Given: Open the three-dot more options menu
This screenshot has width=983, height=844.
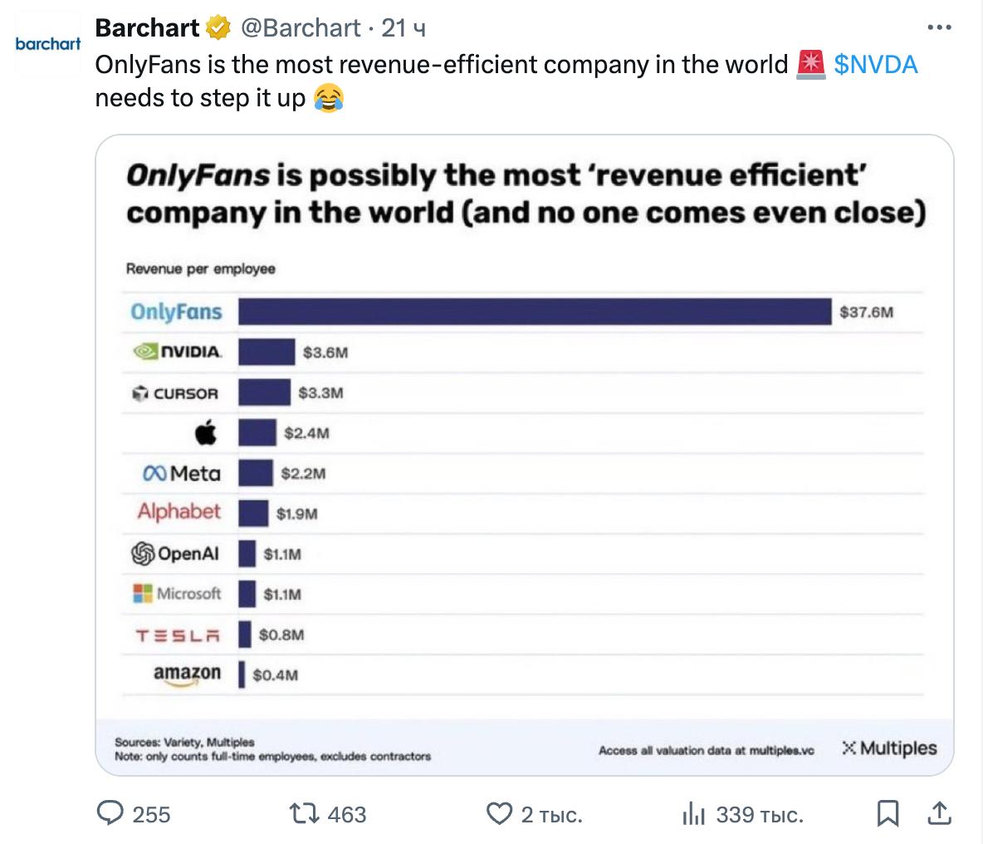Looking at the screenshot, I should click(x=939, y=27).
